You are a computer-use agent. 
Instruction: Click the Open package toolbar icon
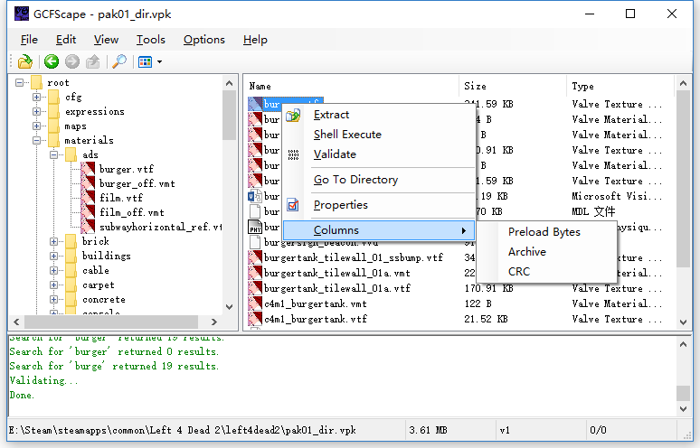[x=25, y=61]
